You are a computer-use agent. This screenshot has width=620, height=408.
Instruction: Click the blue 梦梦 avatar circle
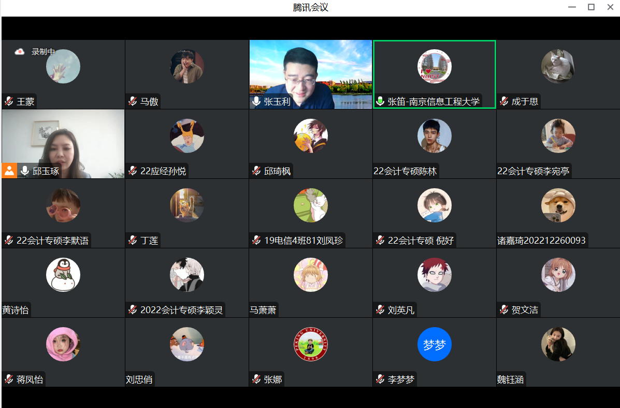pos(434,344)
